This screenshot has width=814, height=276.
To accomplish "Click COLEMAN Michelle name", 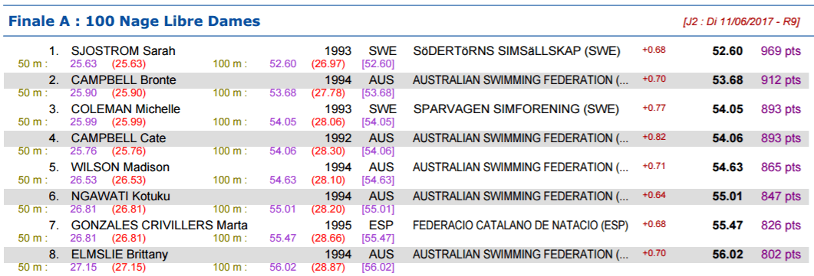I will click(126, 109).
